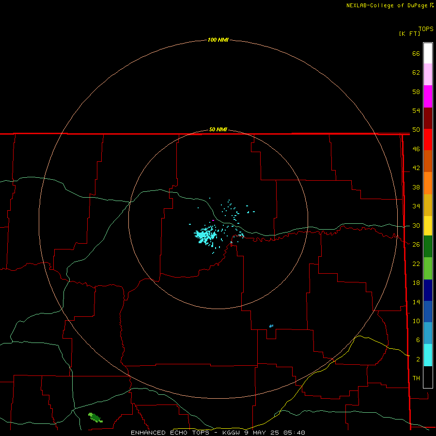Select the dark green legend band
This screenshot has height=436, width=436.
coord(428,247)
